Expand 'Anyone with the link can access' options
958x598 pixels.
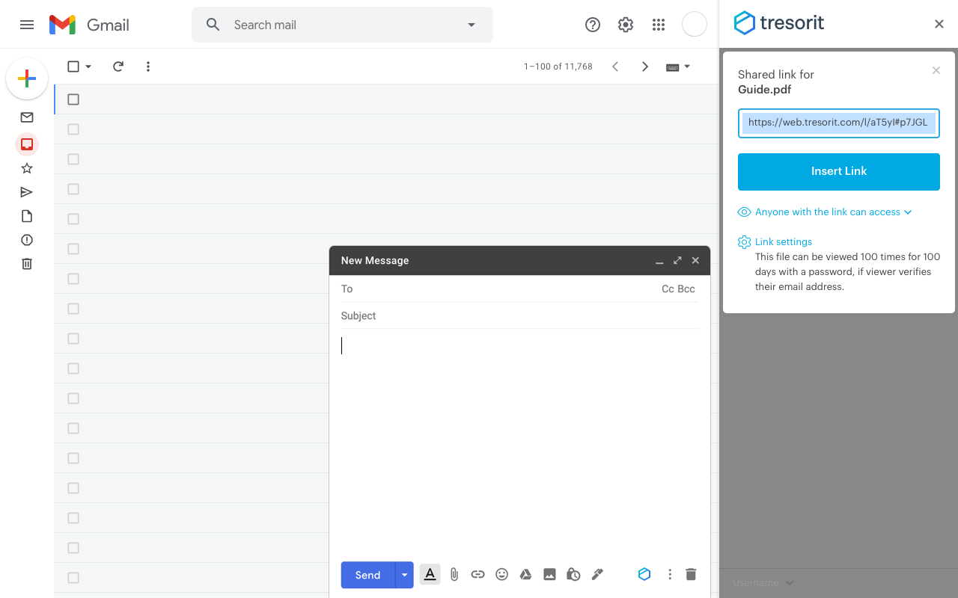click(x=826, y=212)
